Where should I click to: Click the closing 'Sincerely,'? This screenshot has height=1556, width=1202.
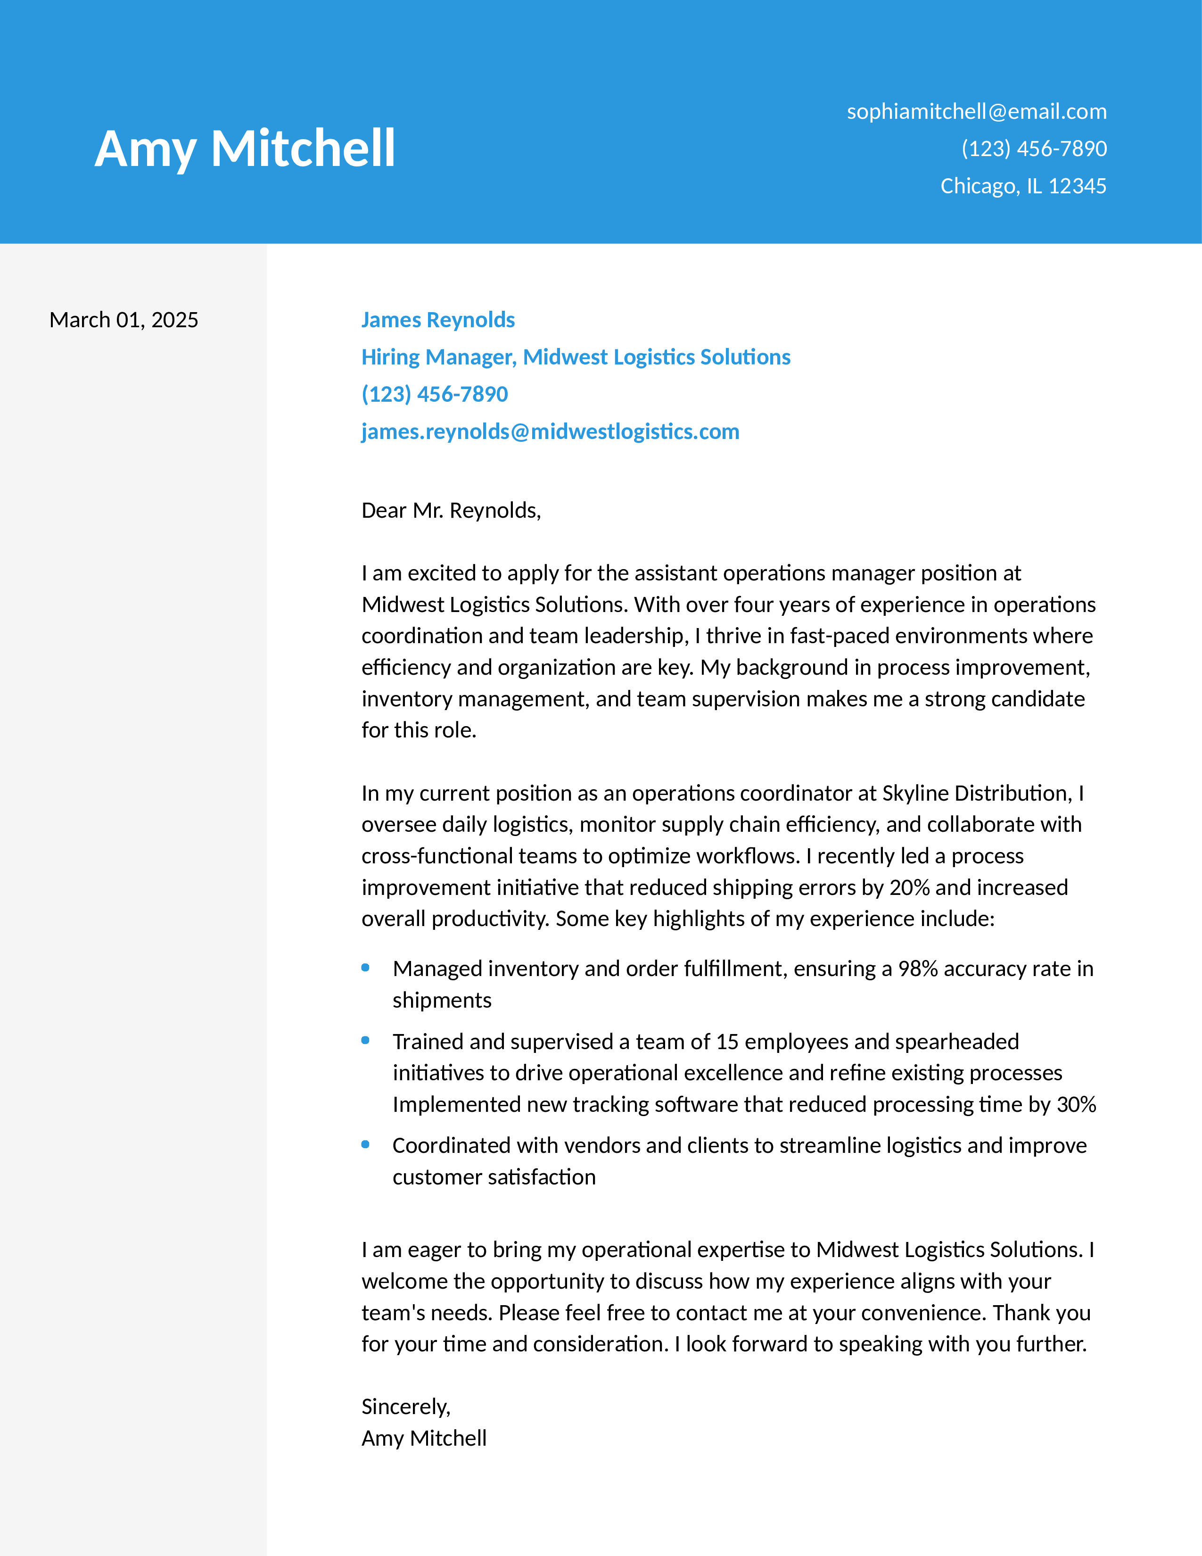(406, 1407)
